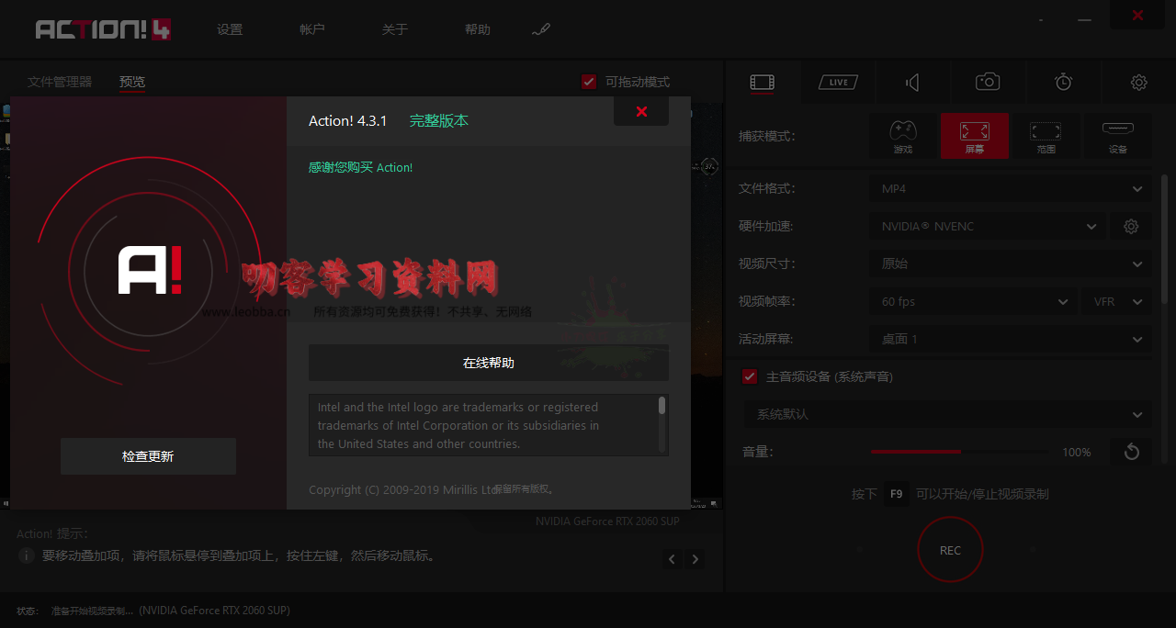The image size is (1176, 628).
Task: Open the general settings gear tab
Action: [1138, 83]
